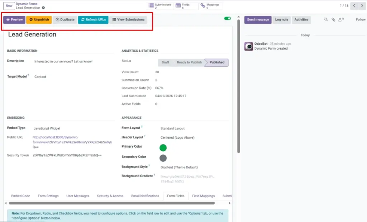
Task: Switch to Form Settings tab
Action: [48, 196]
